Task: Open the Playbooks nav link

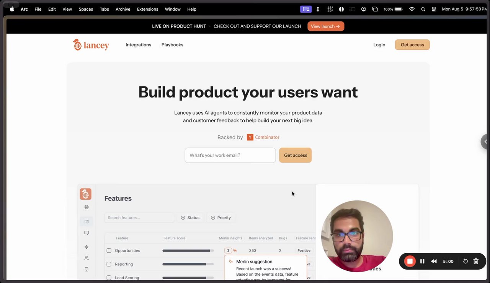Action: 172,45
